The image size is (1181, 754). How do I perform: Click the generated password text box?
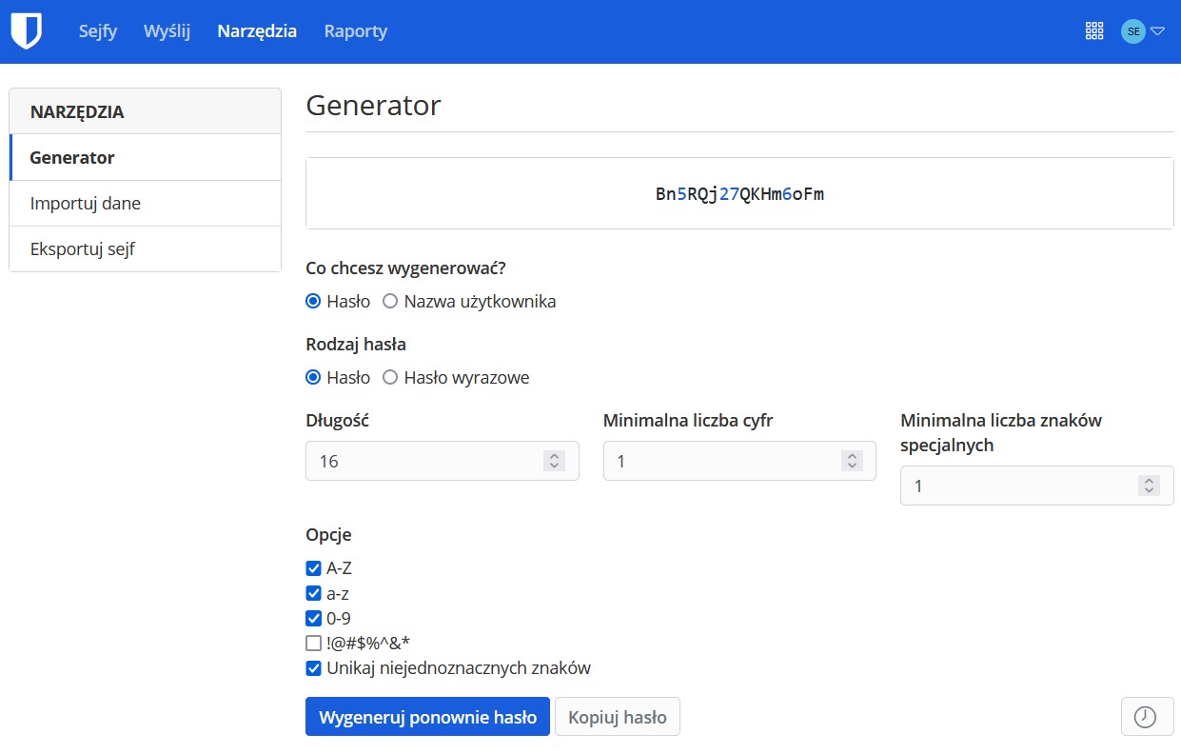tap(739, 194)
